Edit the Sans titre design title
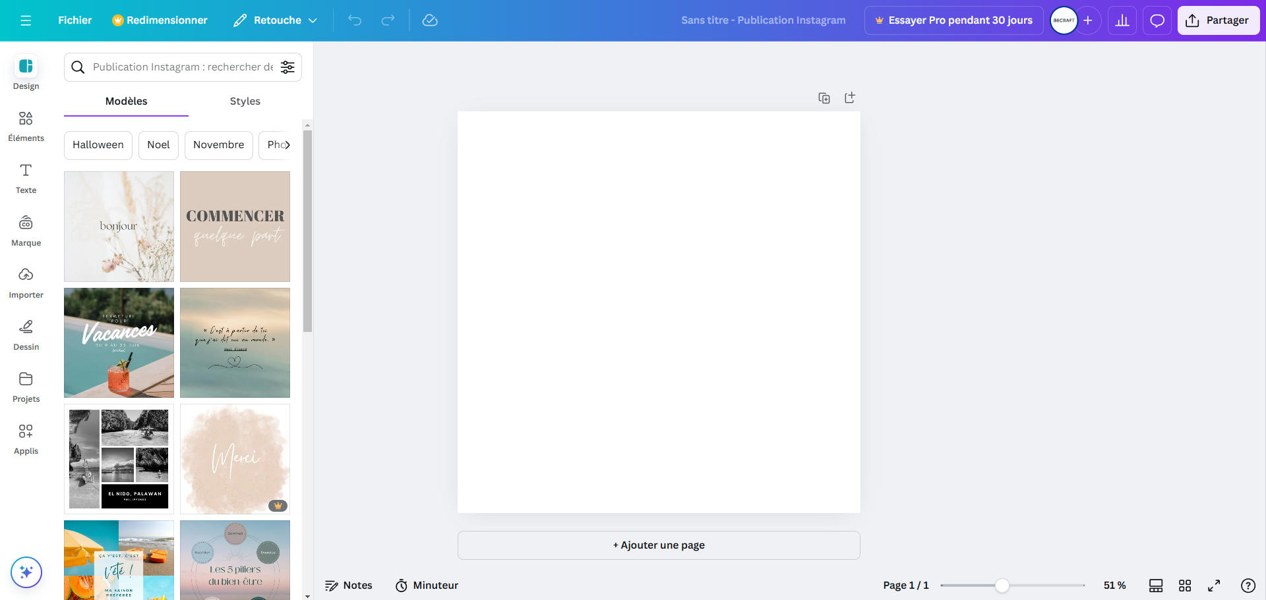The image size is (1266, 600). [x=763, y=20]
